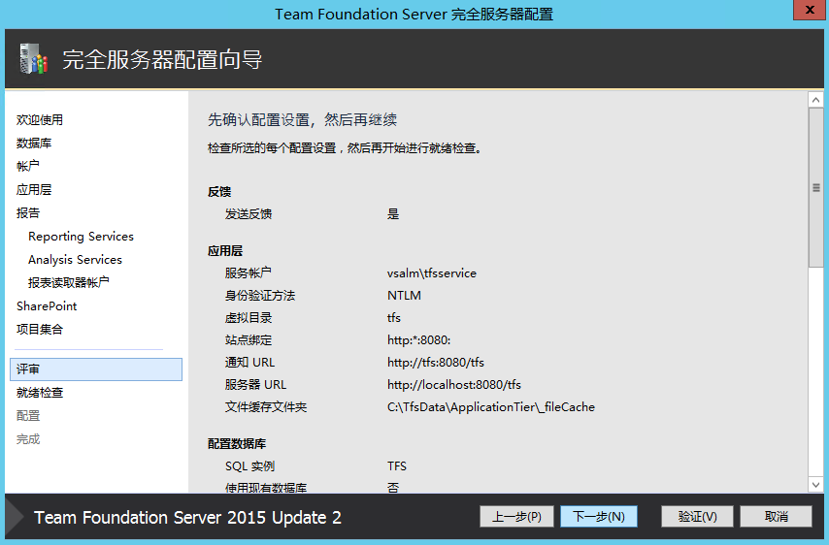Viewport: 829px width, 545px height.
Task: Click the NTLM authentication value
Action: (404, 295)
